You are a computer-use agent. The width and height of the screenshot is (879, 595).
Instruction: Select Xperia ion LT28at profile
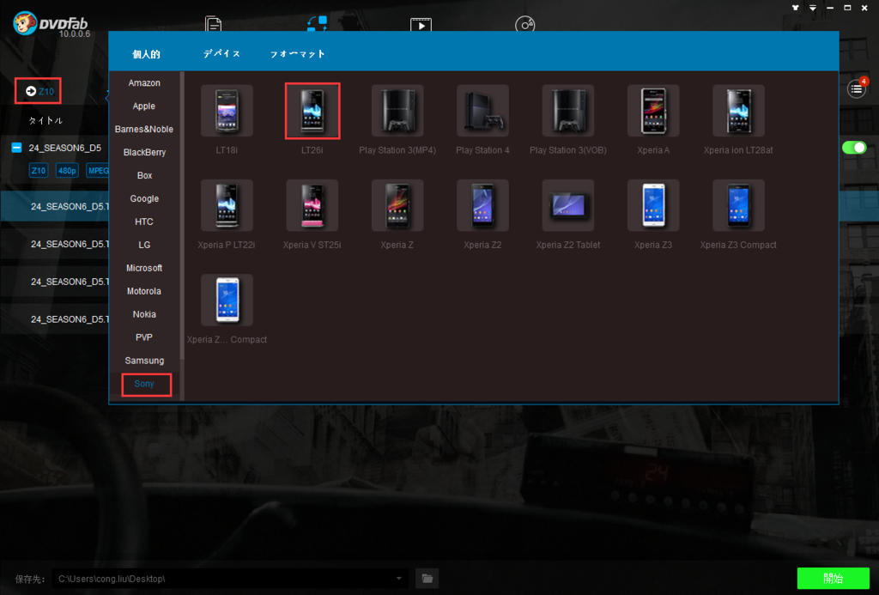[738, 111]
